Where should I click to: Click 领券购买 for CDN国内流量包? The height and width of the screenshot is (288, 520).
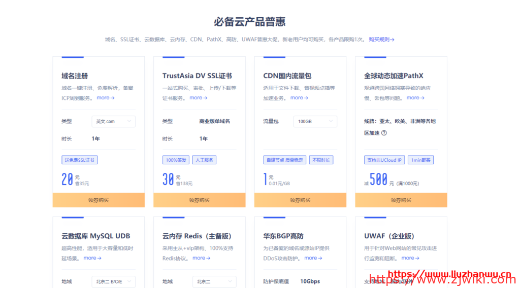300,200
